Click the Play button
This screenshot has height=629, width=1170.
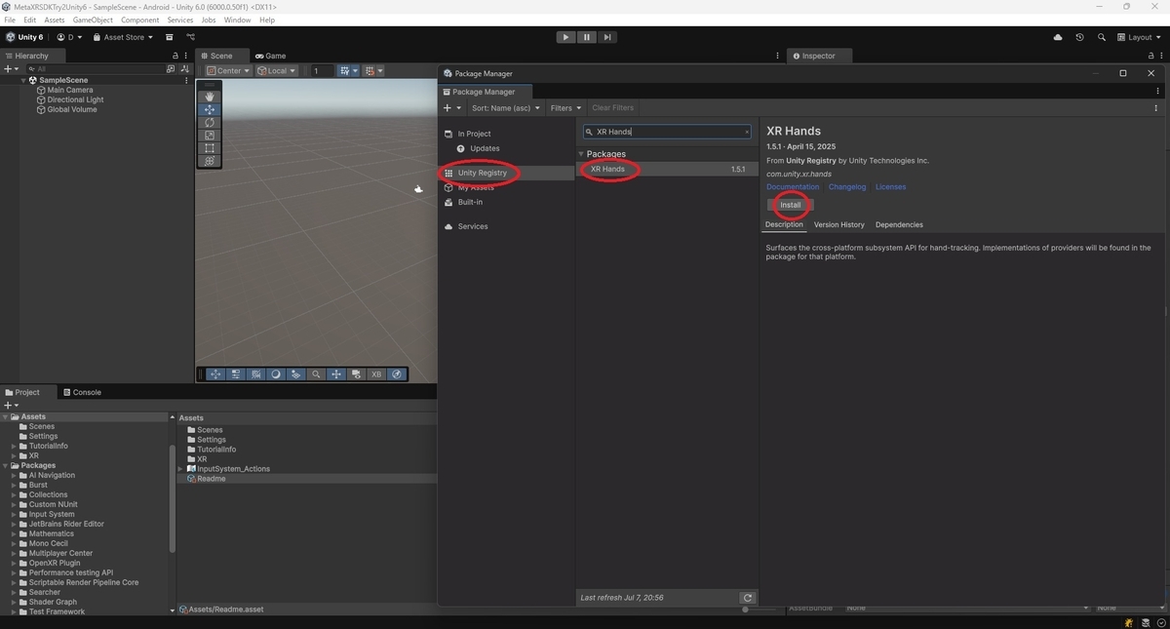tap(565, 36)
